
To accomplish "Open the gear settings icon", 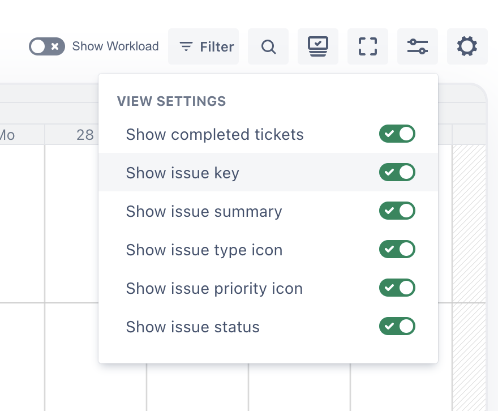I will 467,46.
